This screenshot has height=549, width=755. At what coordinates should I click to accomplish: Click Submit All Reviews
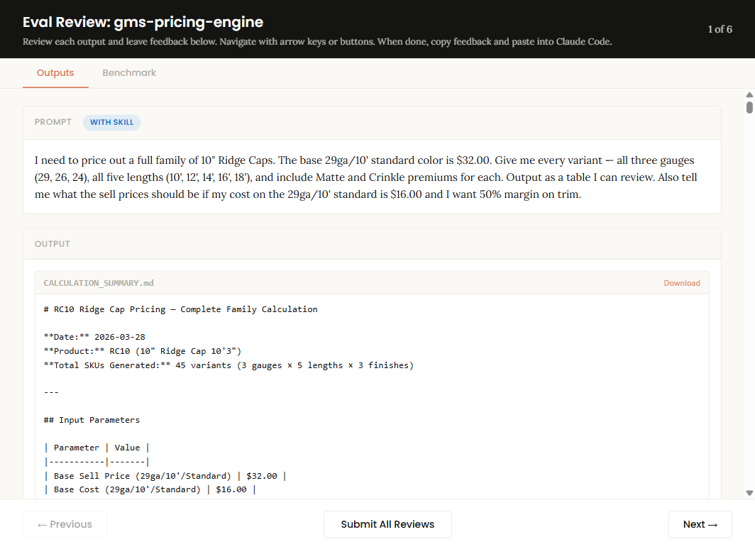pyautogui.click(x=387, y=524)
